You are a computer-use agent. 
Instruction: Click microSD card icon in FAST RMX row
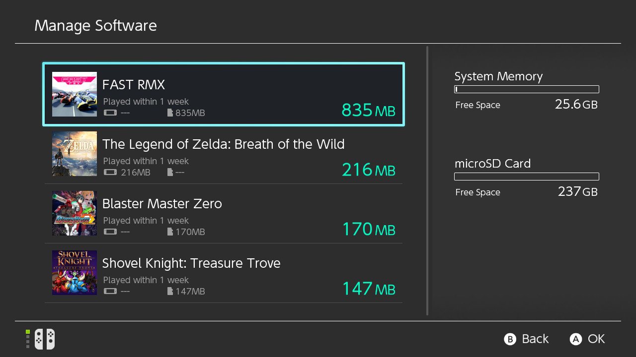pyautogui.click(x=170, y=113)
